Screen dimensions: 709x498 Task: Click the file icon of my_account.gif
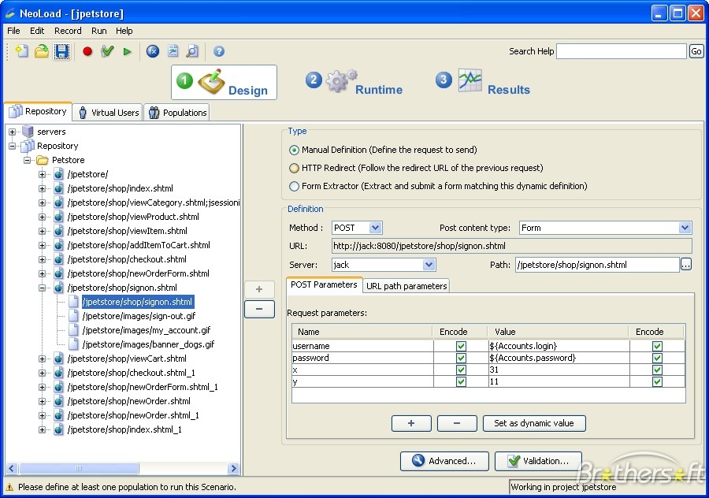click(x=73, y=330)
